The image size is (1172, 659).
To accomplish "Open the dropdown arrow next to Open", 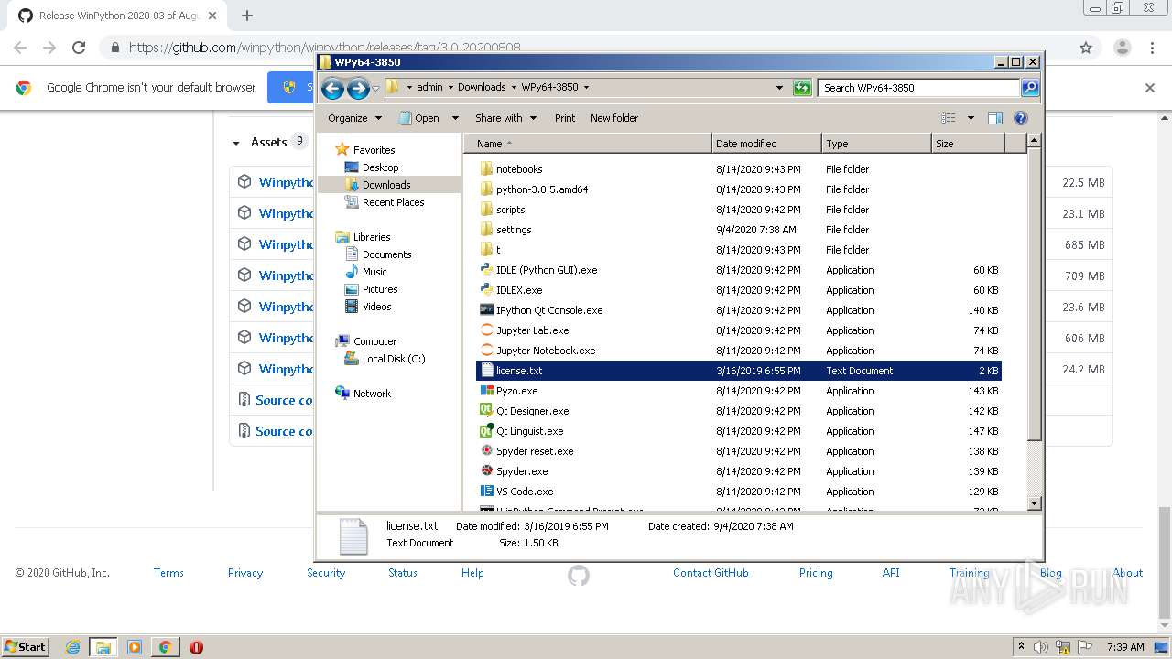I will point(455,118).
